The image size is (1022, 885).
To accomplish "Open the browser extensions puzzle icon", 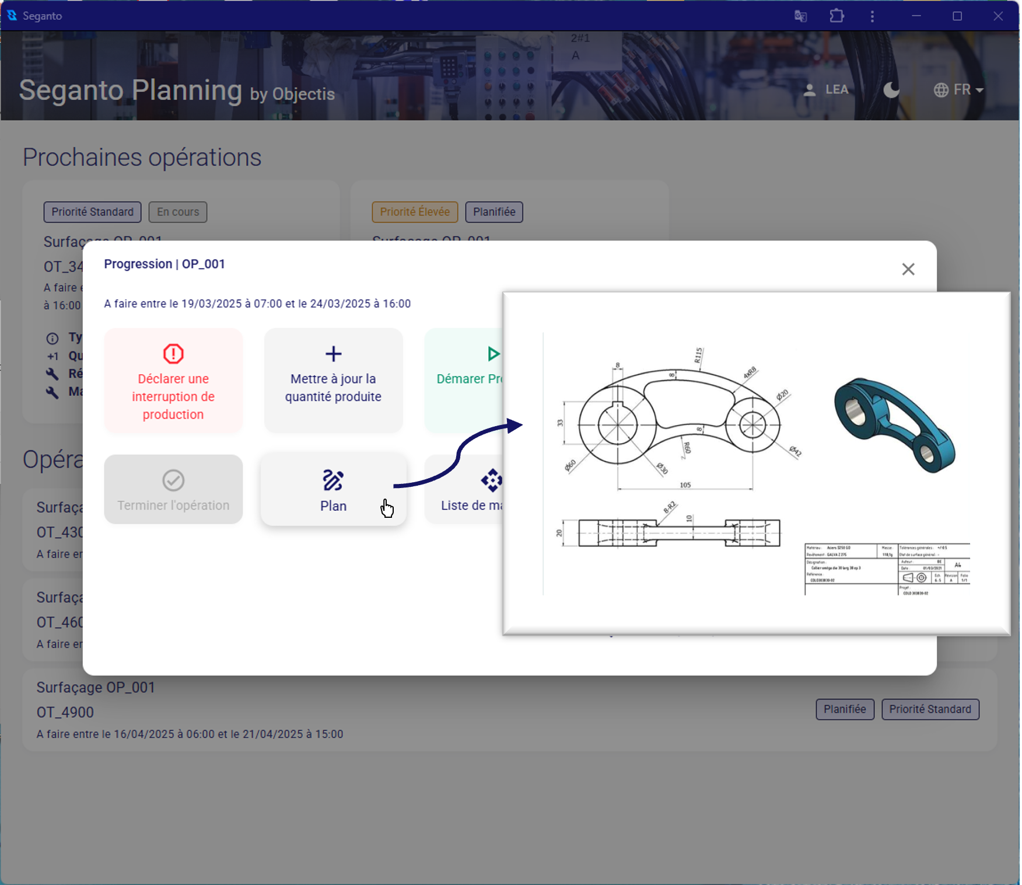I will [x=836, y=16].
